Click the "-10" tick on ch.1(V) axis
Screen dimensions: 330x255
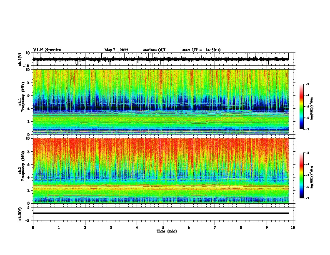[27, 66]
